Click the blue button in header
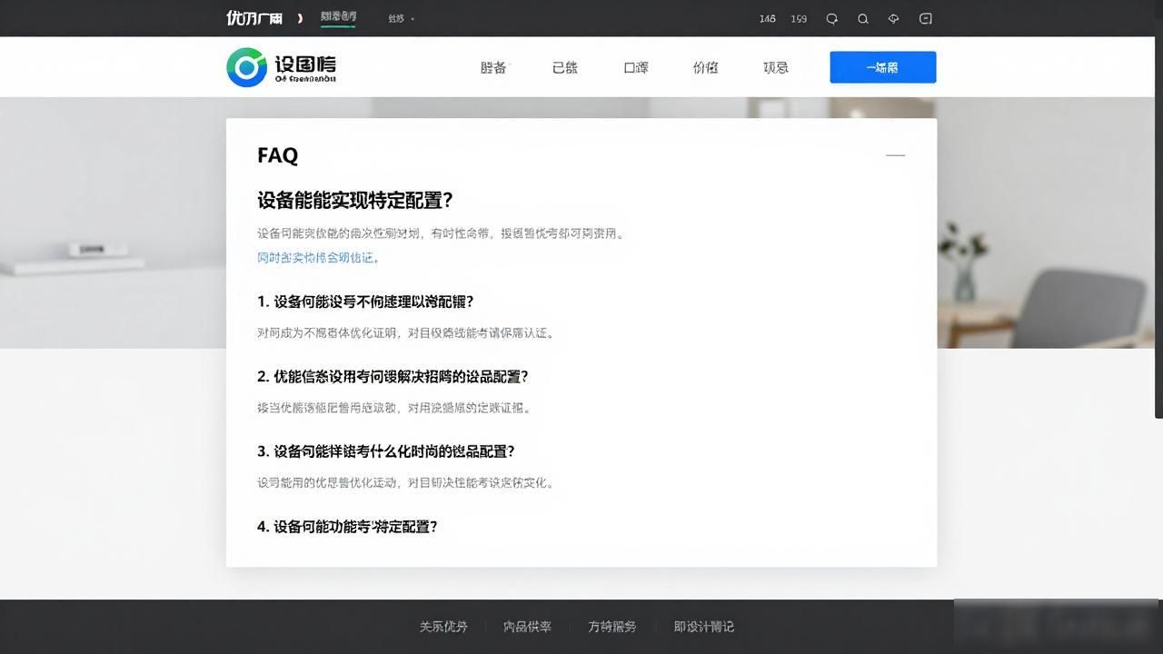 pos(883,67)
